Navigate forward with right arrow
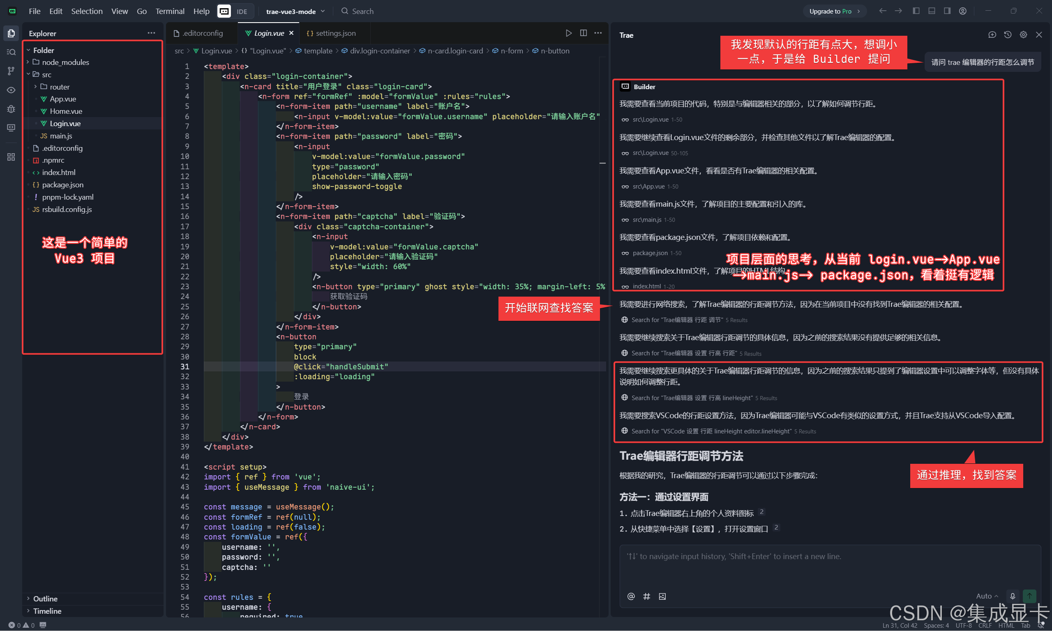 [898, 11]
